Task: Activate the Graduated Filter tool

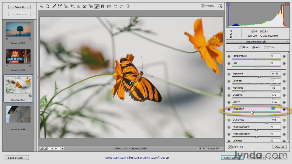Action: [x=103, y=6]
